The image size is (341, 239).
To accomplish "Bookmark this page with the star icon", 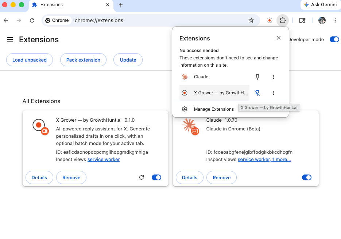I will click(x=251, y=20).
